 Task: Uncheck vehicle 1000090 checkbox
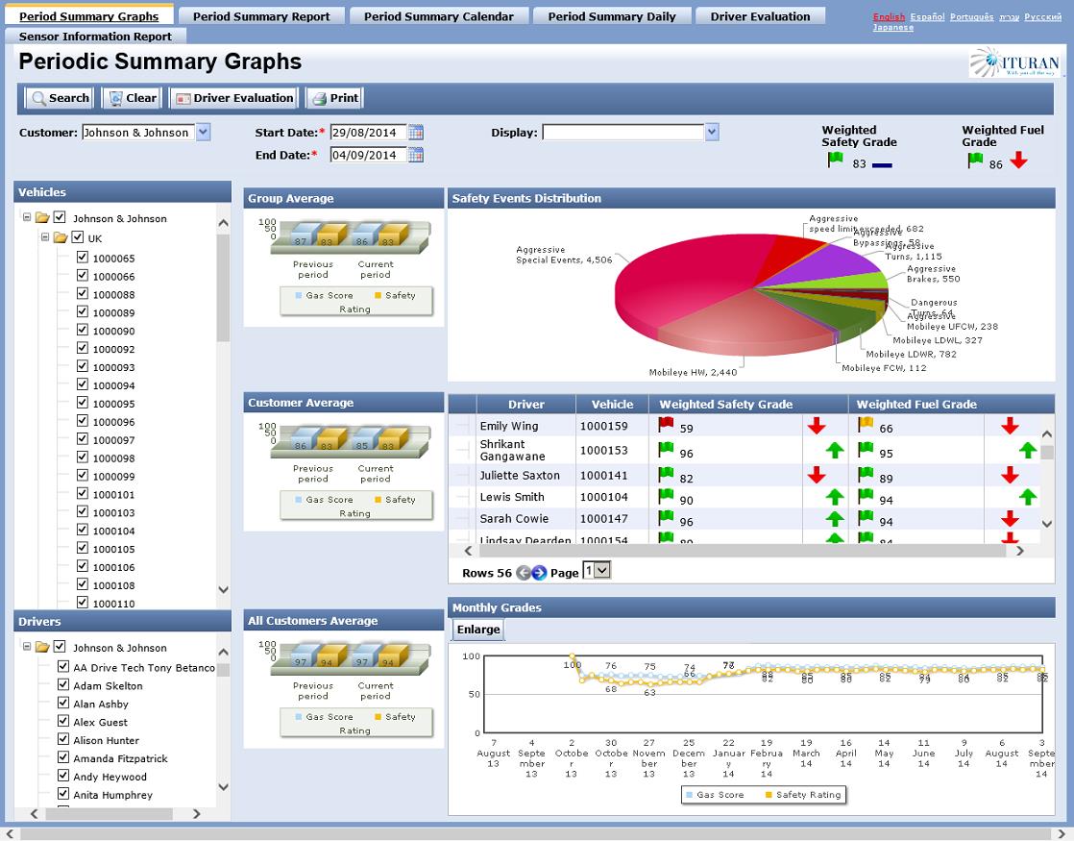[x=83, y=330]
